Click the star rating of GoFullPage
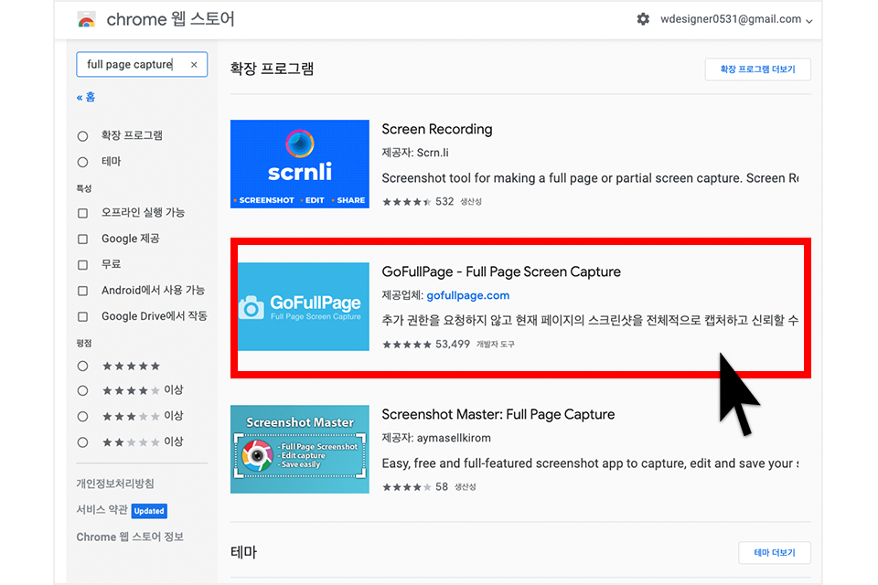The height and width of the screenshot is (585, 878). tap(407, 345)
